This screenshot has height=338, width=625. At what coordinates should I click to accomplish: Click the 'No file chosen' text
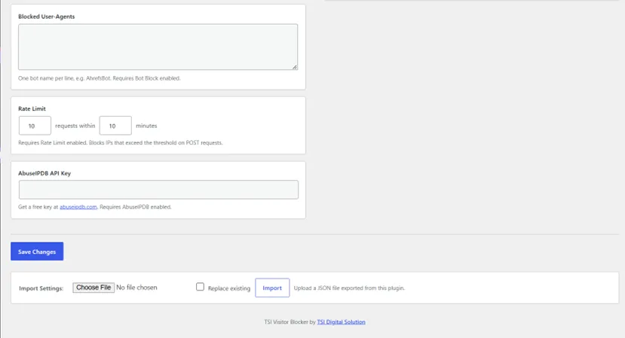136,288
